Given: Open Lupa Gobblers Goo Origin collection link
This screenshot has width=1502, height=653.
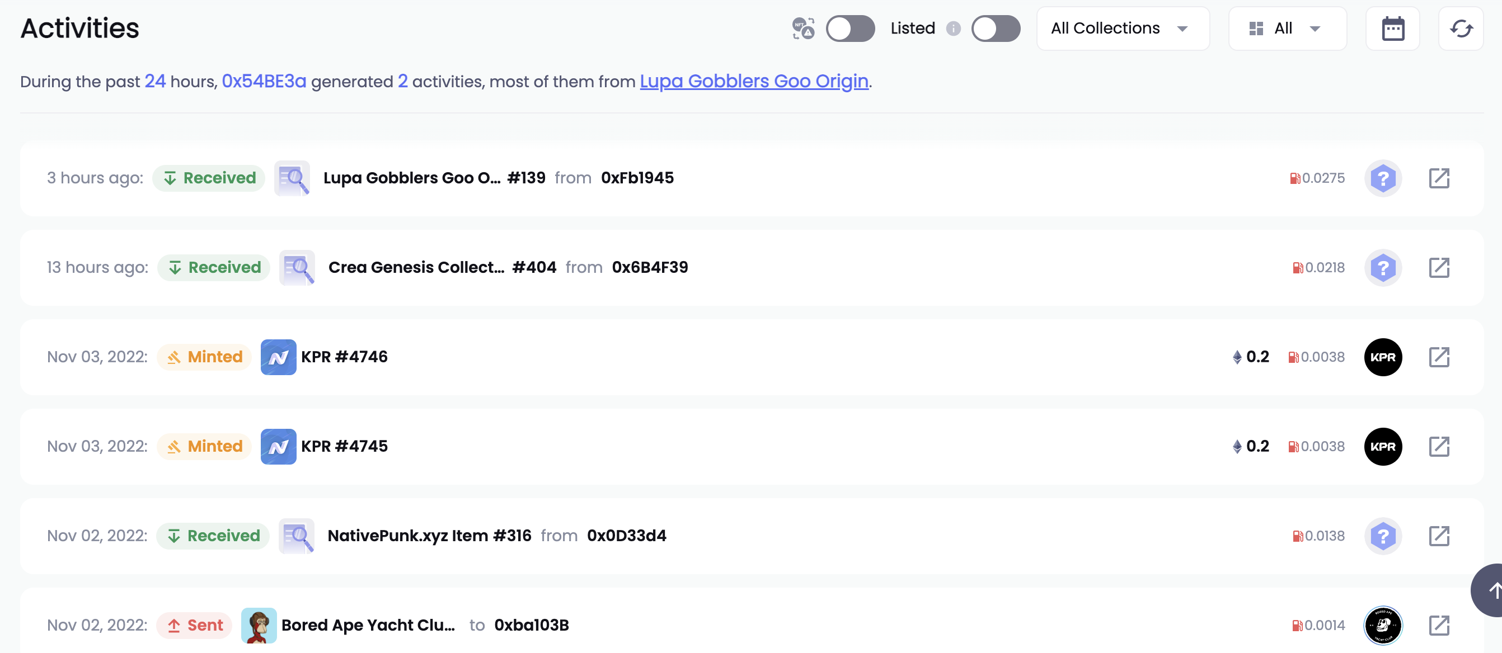Looking at the screenshot, I should (x=753, y=81).
